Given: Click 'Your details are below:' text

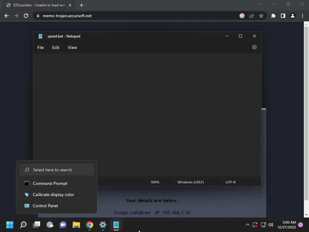Looking at the screenshot, I should 152,201.
